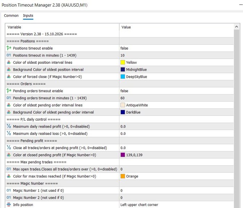This screenshot has width=243, height=208.
Task: Edit the Max open trades value 0
Action: [176, 169]
